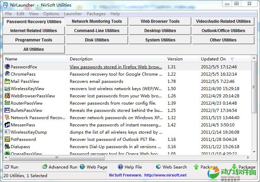This screenshot has height=182, width=260.
Task: Open the utility's Web Page
Action: pos(94,167)
